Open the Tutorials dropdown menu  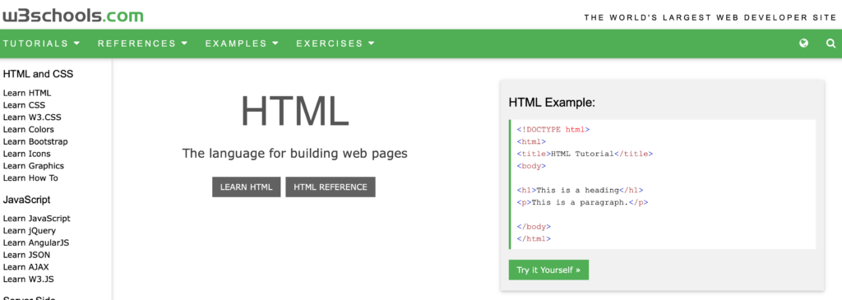click(x=41, y=44)
